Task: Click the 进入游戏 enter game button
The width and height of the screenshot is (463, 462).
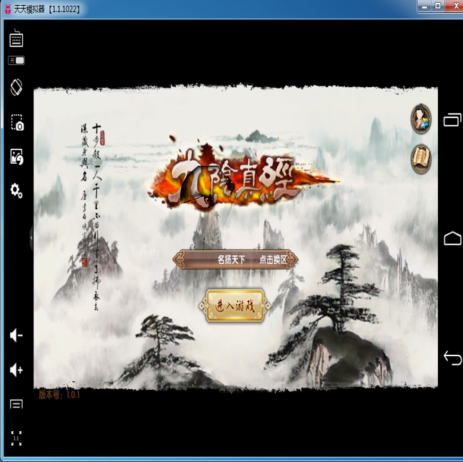Action: (x=235, y=305)
